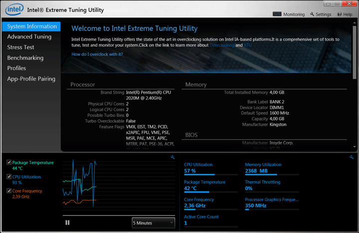Click monitor values panel wrench icon
Image resolution: width=359 pixels, height=233 pixels.
point(352,157)
